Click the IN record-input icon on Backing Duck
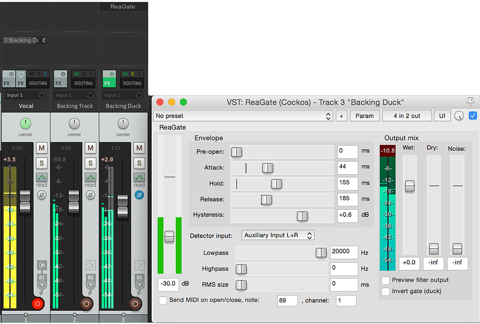Viewport: 480px width, 324px height. [x=139, y=282]
